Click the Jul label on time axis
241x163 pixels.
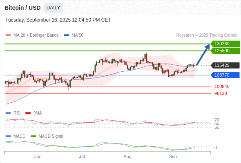[x=82, y=156]
